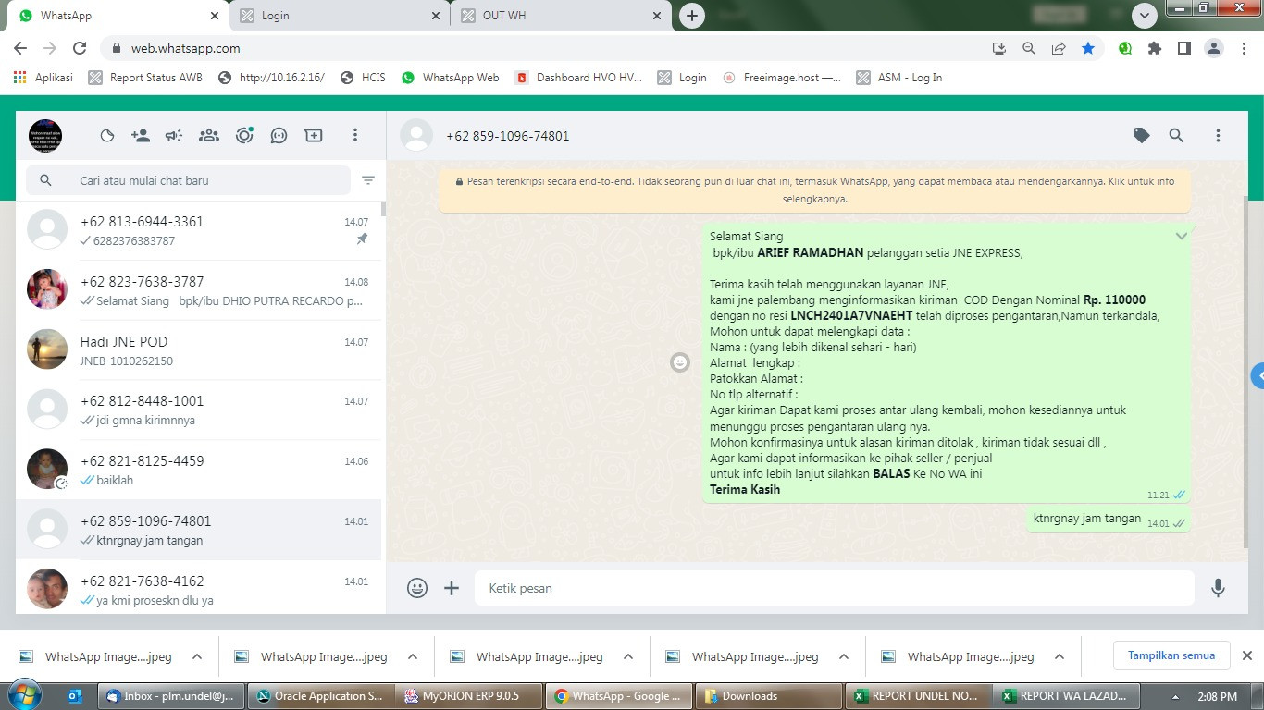Screen dimensions: 1264x710
Task: Open contact info for +62 859-1096-74801 header
Action: click(x=508, y=136)
